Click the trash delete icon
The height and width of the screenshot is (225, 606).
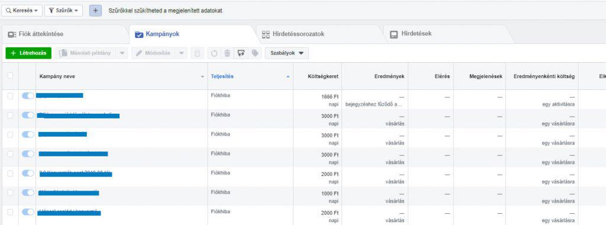(x=227, y=53)
